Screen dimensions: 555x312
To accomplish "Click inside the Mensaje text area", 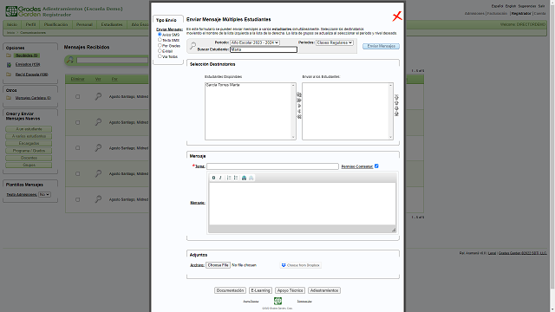I will tap(303, 204).
